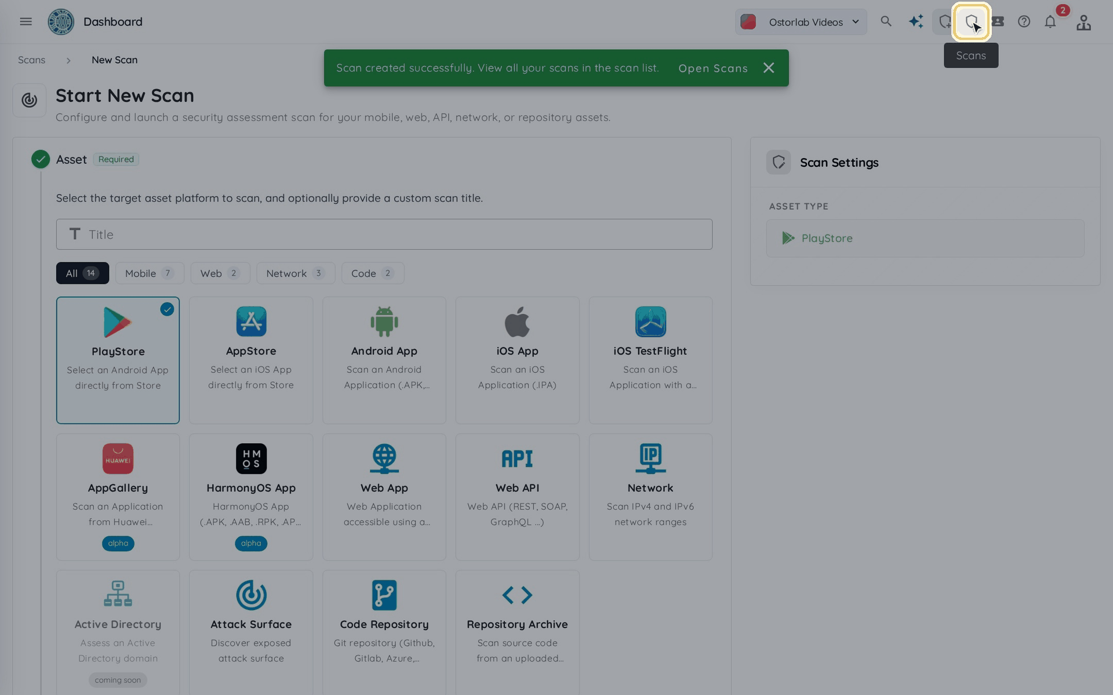Switch to the Network filter tab
Screen dimensions: 1113x695
(296, 273)
